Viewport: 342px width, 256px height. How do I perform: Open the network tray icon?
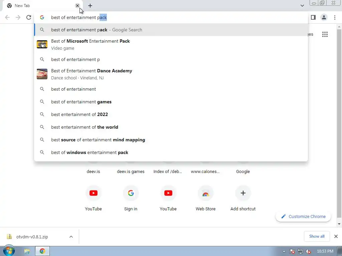click(300, 251)
